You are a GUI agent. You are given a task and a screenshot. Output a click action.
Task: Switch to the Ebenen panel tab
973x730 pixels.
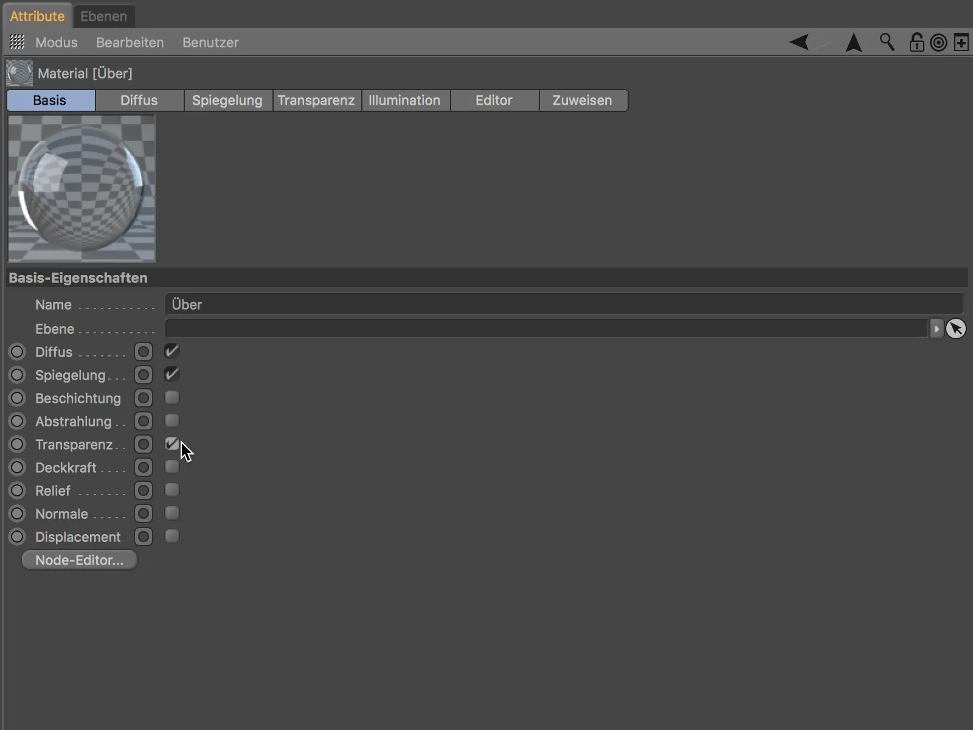click(x=103, y=16)
